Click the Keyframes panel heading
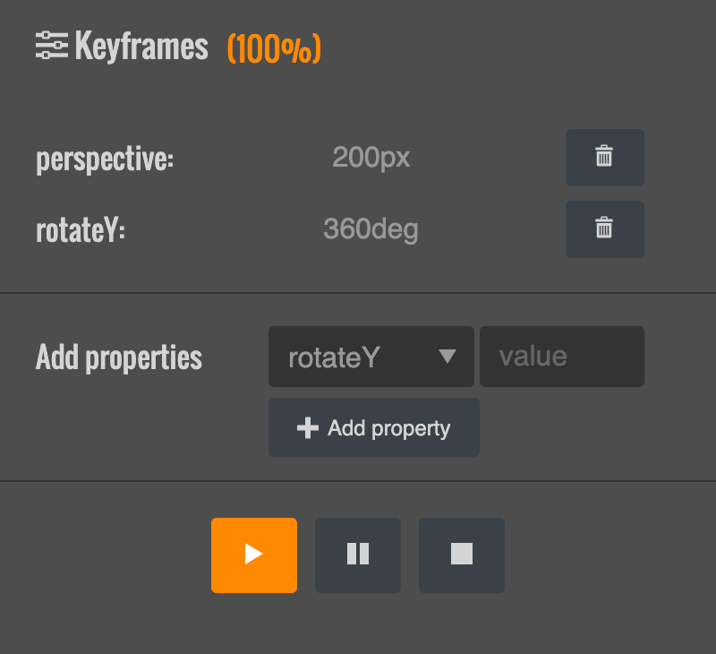The image size is (716, 654). pyautogui.click(x=141, y=46)
